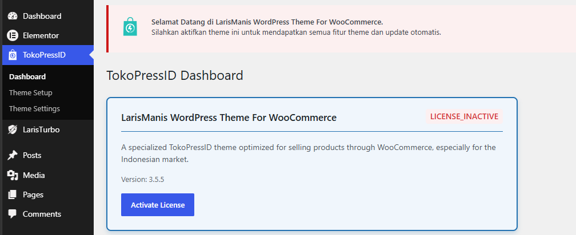
Task: Click the Activate License button
Action: (158, 205)
